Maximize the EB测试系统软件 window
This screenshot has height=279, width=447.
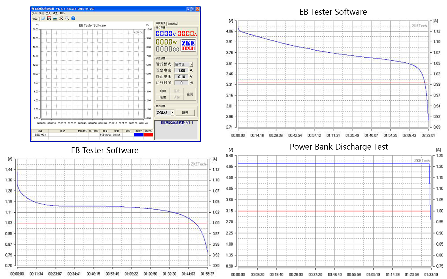click(193, 9)
